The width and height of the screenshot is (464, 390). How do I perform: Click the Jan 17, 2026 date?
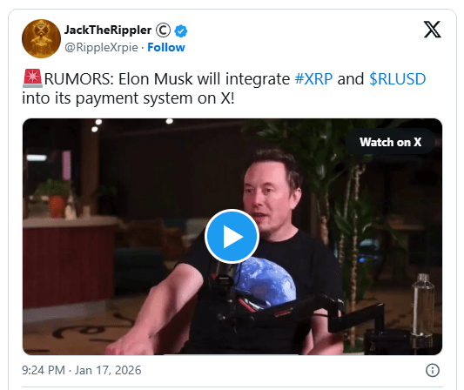[108, 370]
